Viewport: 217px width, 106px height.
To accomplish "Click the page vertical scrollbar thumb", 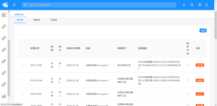I will pos(216,25).
